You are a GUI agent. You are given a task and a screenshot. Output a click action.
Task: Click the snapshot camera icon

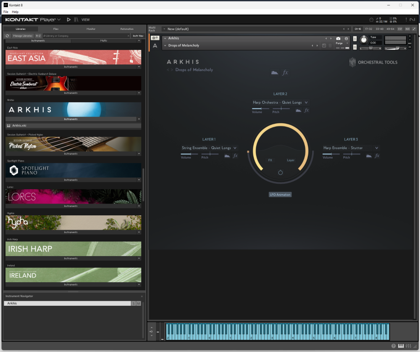[x=338, y=39]
